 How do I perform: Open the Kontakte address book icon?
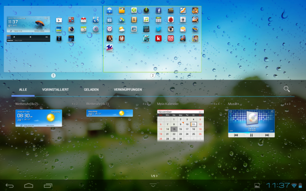134,20
